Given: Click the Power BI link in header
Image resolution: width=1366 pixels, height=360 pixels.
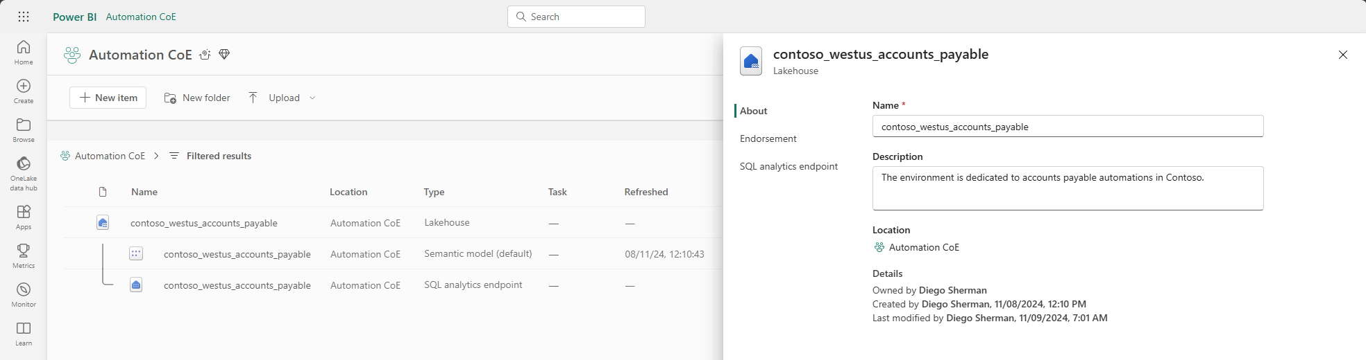Looking at the screenshot, I should pyautogui.click(x=75, y=17).
